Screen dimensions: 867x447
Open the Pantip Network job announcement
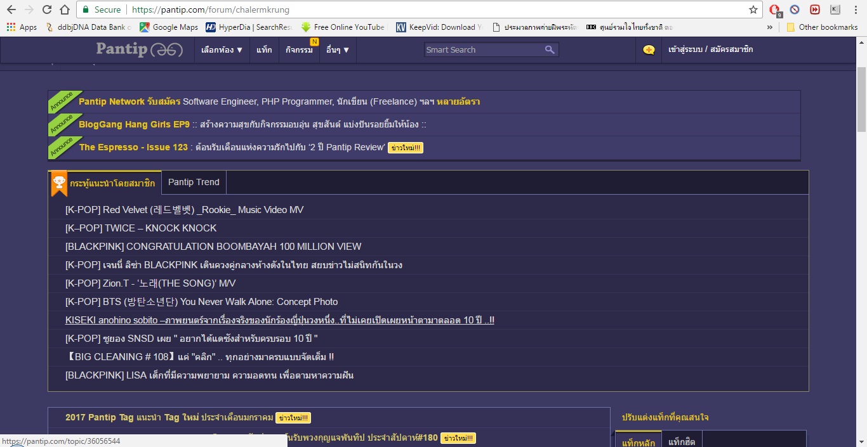point(279,101)
